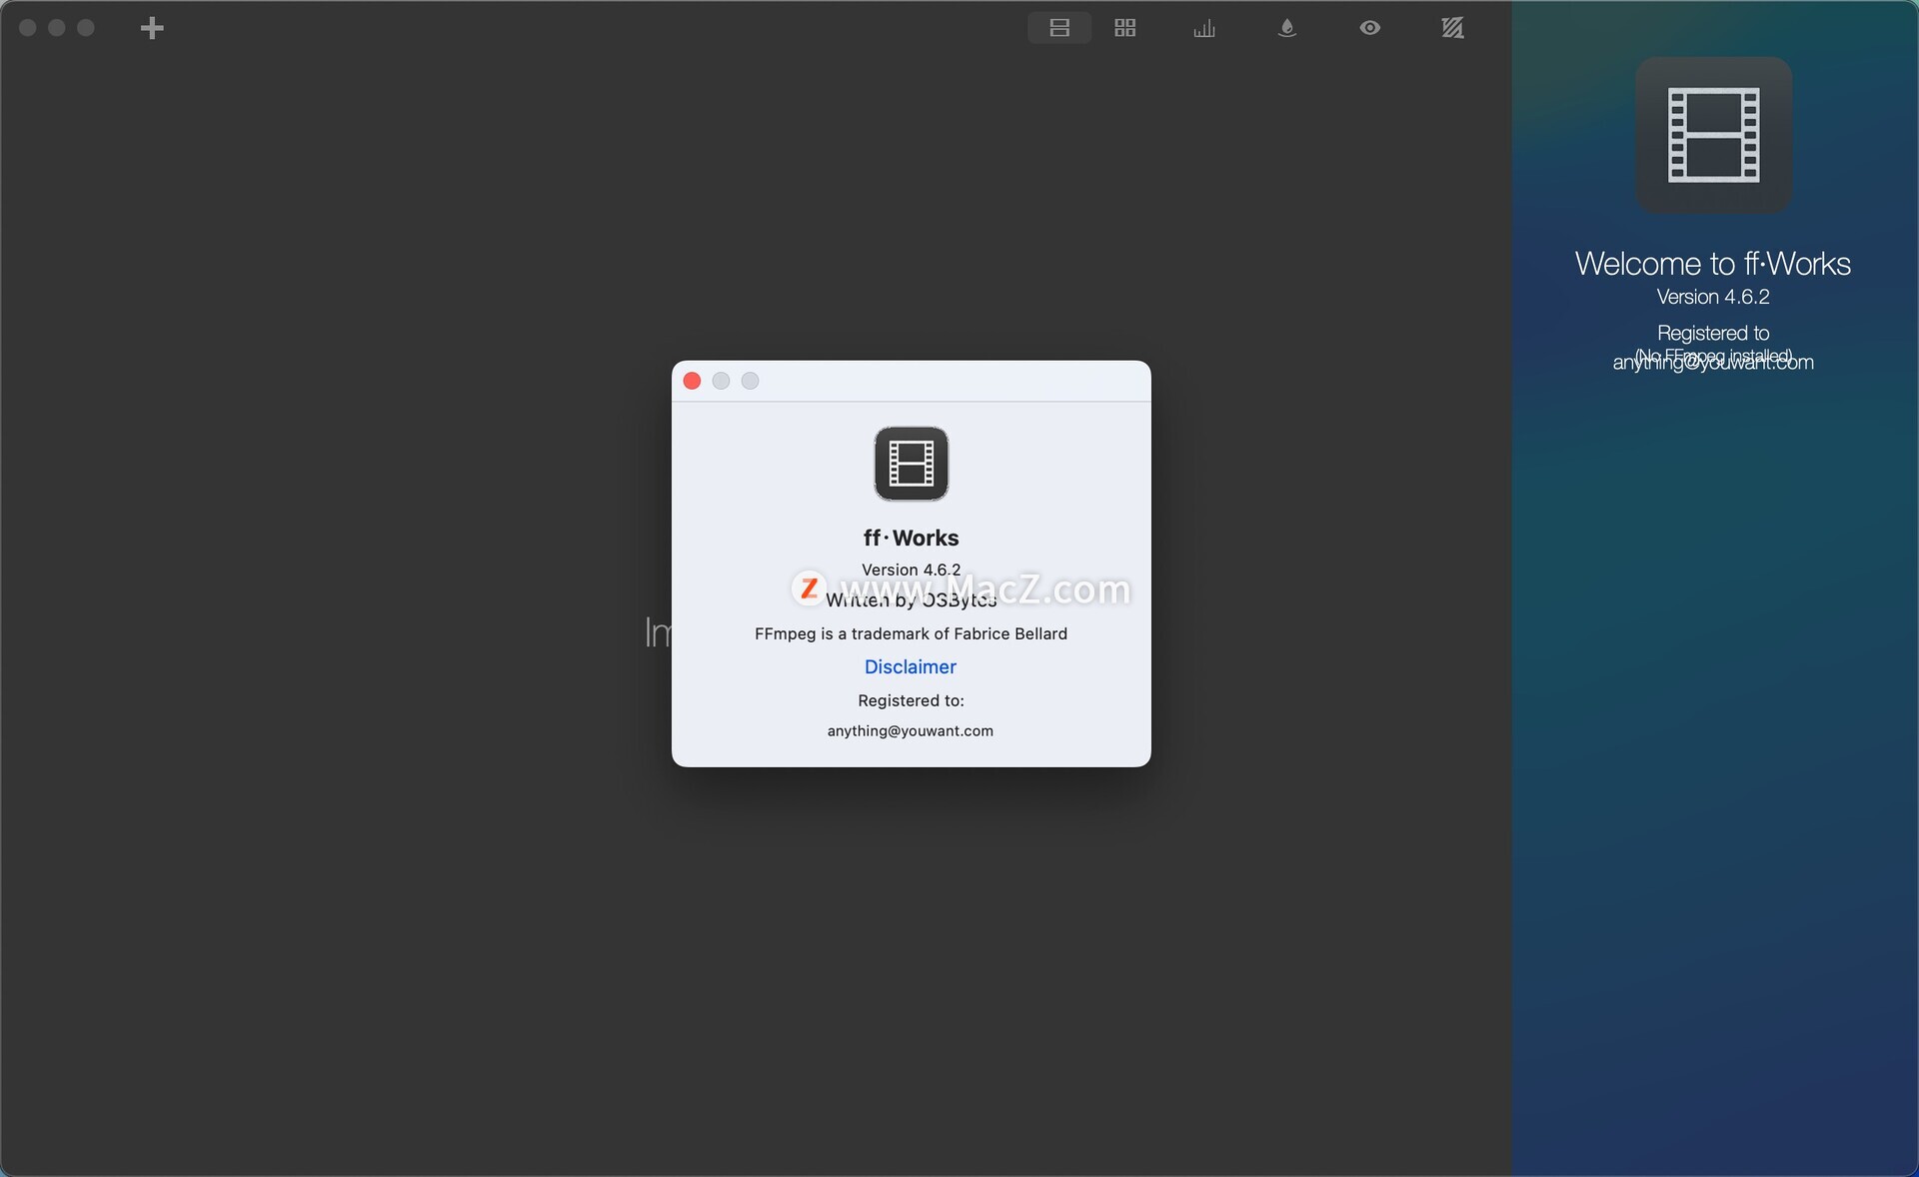Screen dimensions: 1919x1177
Task: Open the bar chart statistics icon
Action: (x=1204, y=28)
